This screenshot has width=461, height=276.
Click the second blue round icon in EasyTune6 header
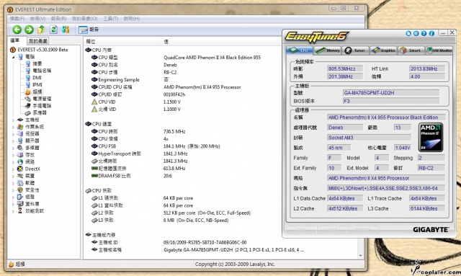pyautogui.click(x=416, y=34)
